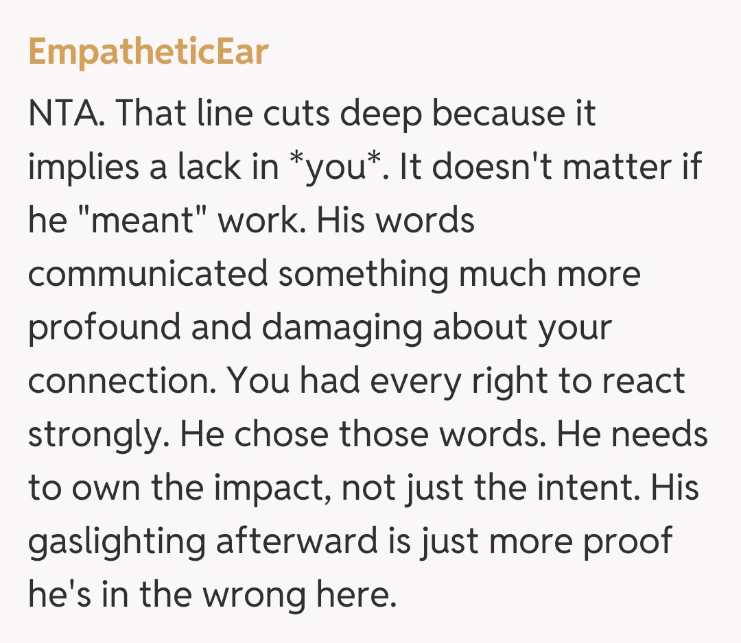This screenshot has height=643, width=741.
Task: Click the emphasized "*you*" text
Action: (x=338, y=167)
